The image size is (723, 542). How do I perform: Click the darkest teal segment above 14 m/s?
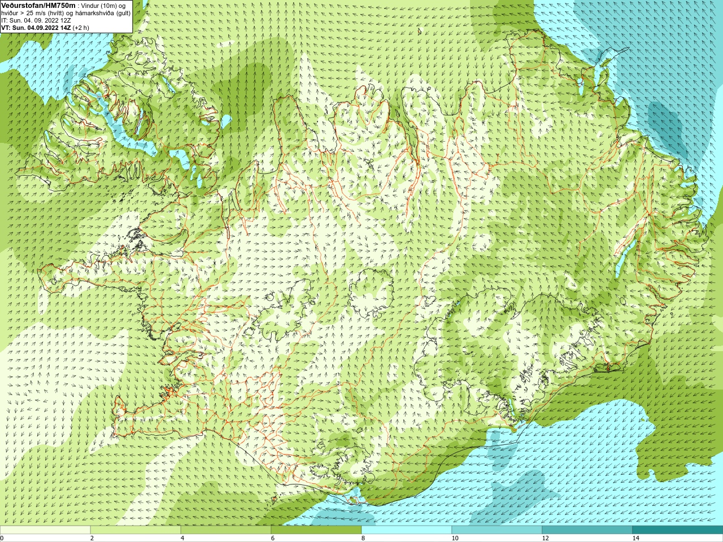(678, 530)
